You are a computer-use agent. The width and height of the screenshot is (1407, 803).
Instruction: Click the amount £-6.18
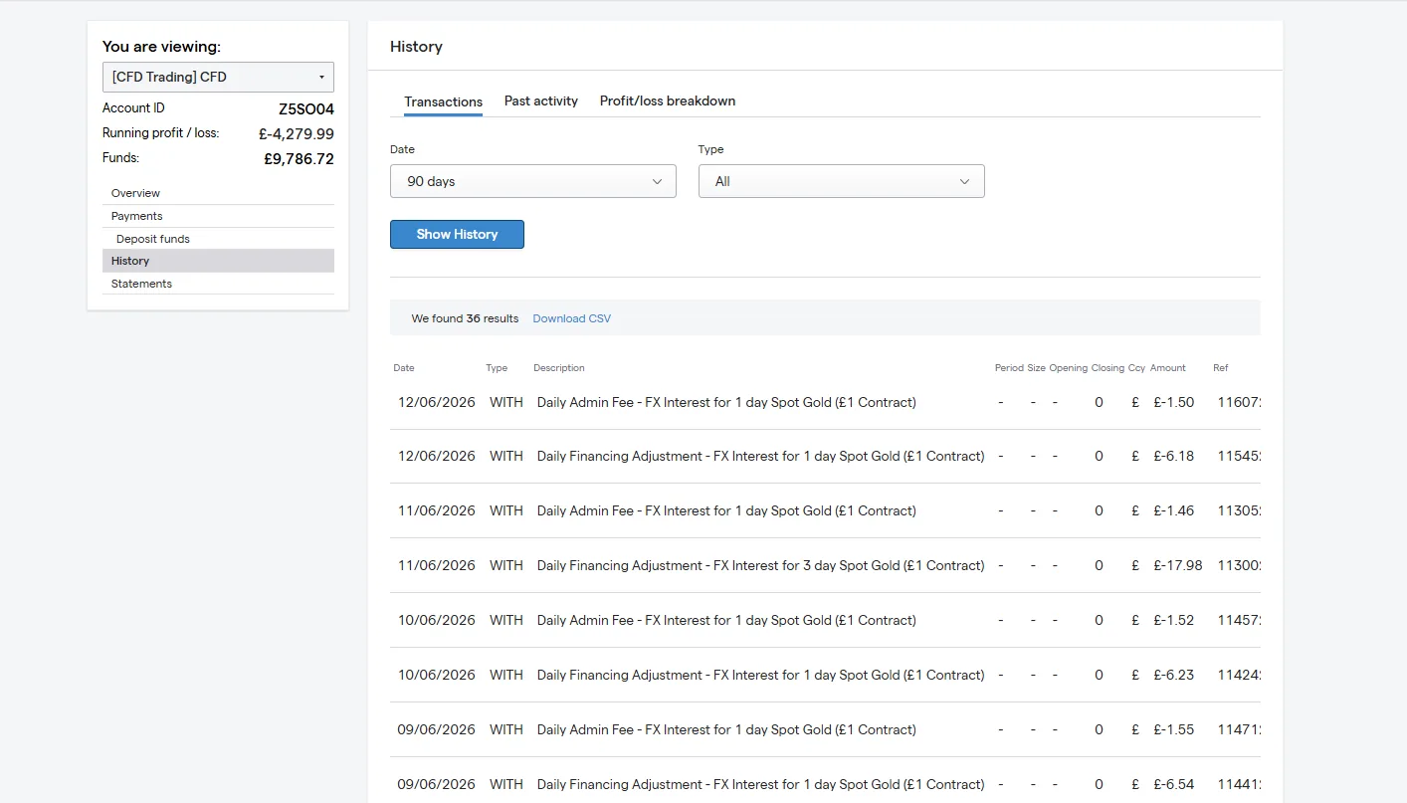pos(1174,456)
